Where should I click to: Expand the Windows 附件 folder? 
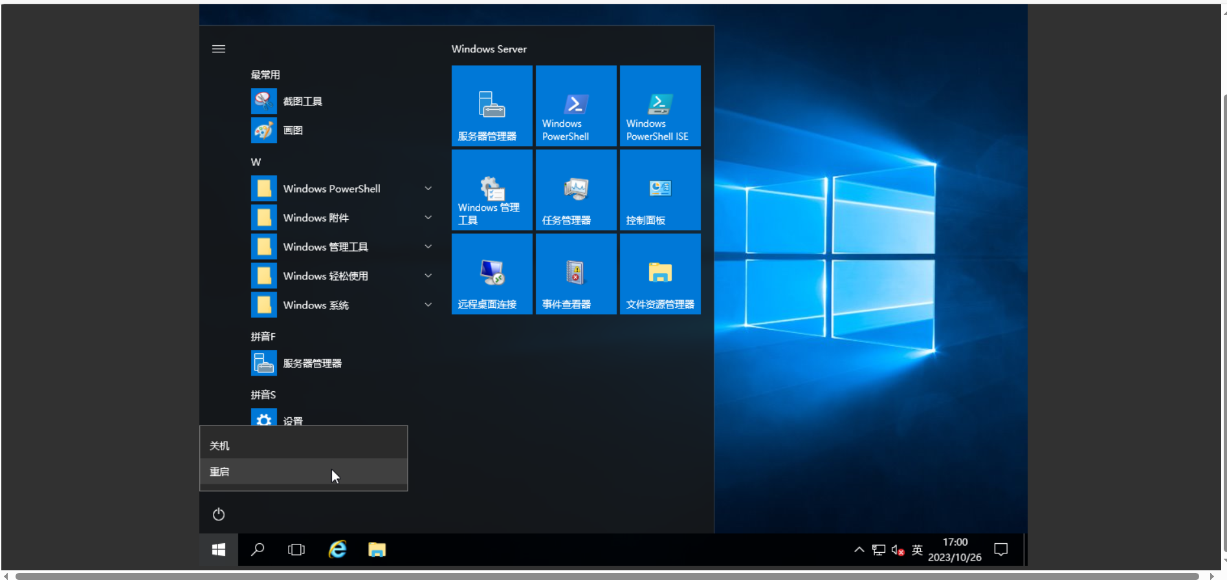pyautogui.click(x=342, y=218)
